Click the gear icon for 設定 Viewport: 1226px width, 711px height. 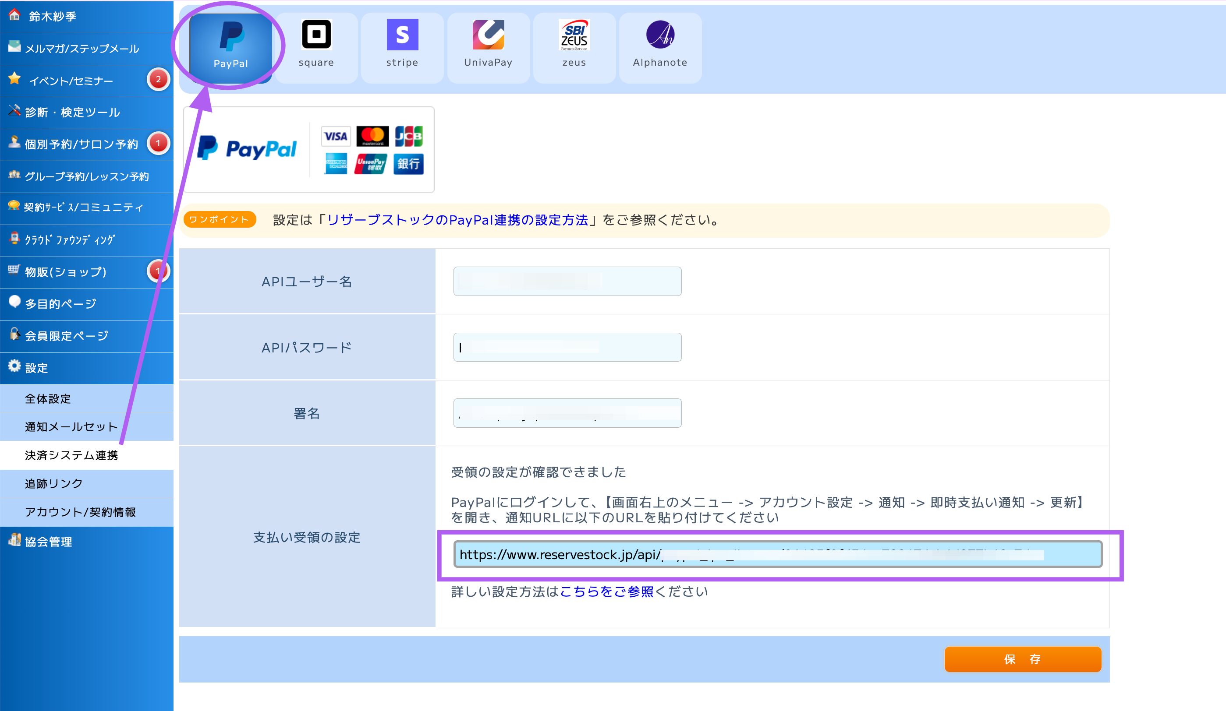14,366
